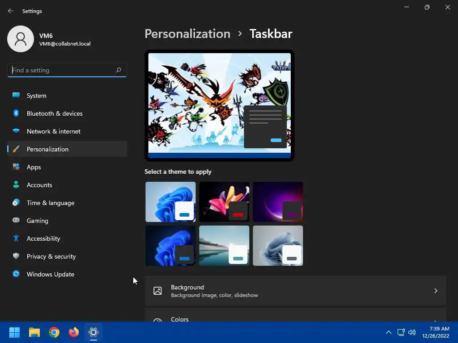Click the Gaming controller icon
The width and height of the screenshot is (458, 343).
click(x=16, y=220)
